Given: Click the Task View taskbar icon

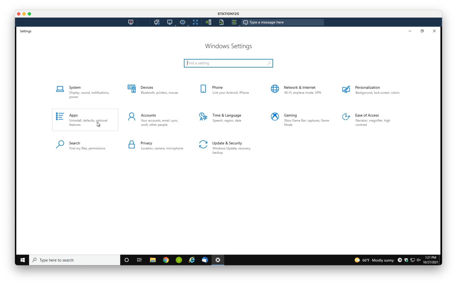Looking at the screenshot, I should click(139, 260).
